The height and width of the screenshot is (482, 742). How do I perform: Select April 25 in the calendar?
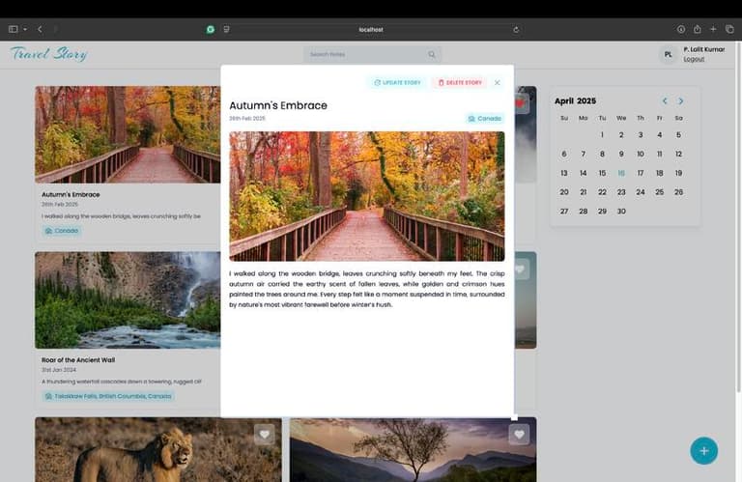659,192
